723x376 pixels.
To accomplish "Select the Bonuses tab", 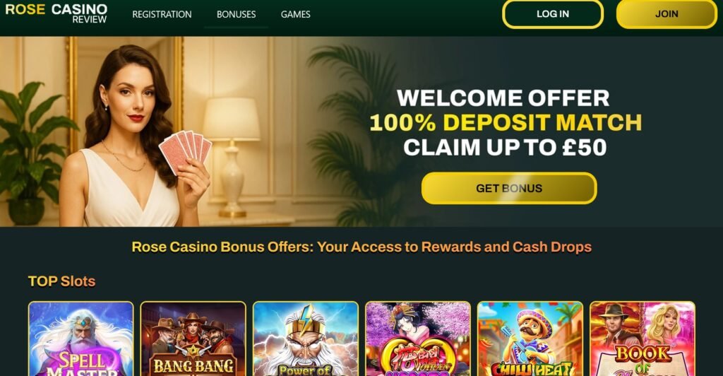I will click(236, 14).
